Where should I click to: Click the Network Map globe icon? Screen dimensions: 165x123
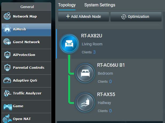coord(7,16)
